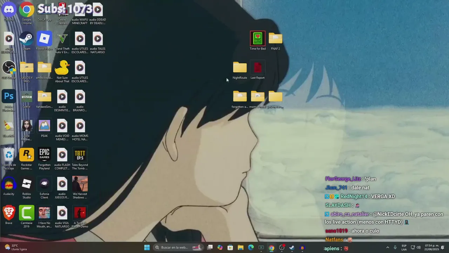Screen dimensions: 449x253
Task: Select Alice Madness shortcut
Action: click(x=27, y=130)
